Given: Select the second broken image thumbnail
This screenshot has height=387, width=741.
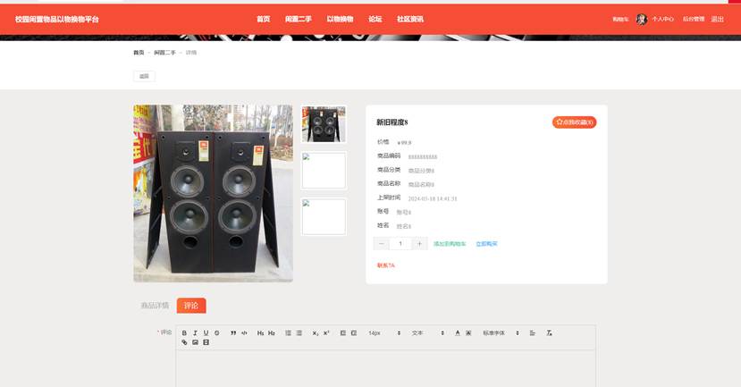Looking at the screenshot, I should point(324,170).
